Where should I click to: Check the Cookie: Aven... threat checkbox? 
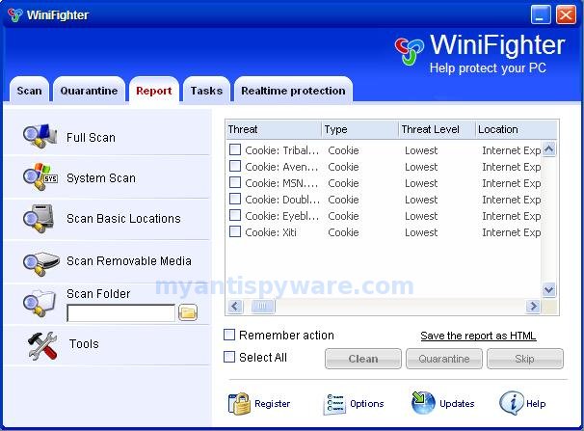click(235, 166)
